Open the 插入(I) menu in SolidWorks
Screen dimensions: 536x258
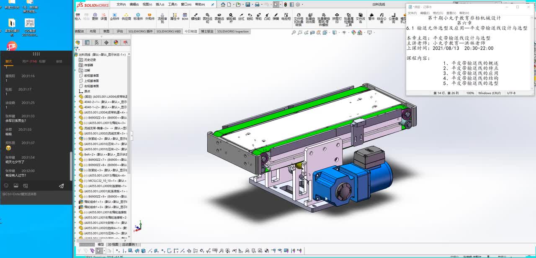click(160, 5)
